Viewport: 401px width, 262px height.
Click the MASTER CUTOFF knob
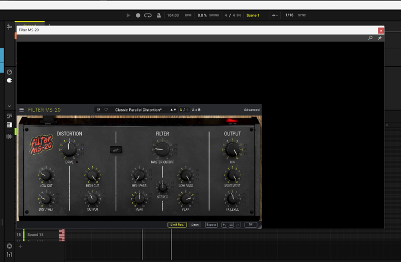coord(162,149)
